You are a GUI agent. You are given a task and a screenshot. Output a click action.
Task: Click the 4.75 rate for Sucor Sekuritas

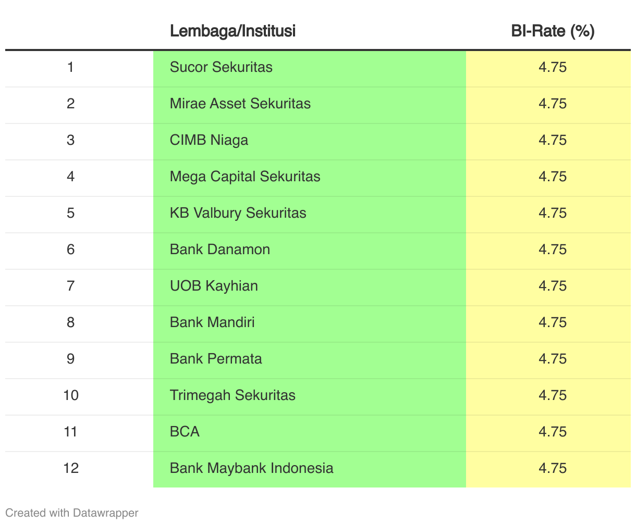553,68
